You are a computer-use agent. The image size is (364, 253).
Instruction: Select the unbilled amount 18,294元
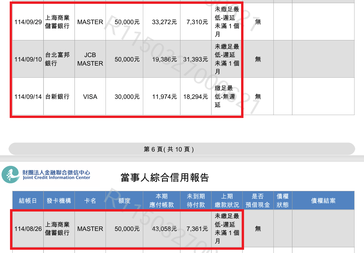(x=196, y=97)
